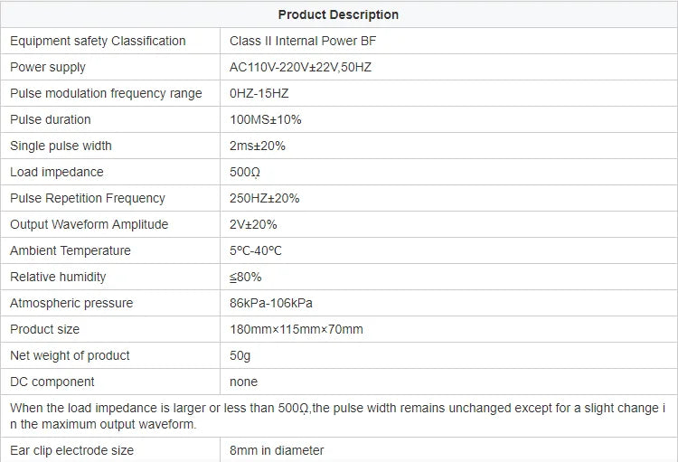The height and width of the screenshot is (462, 678).
Task: Click the Product Description table header
Action: (338, 14)
